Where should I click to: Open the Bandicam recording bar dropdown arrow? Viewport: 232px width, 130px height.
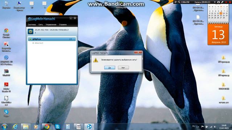point(215,2)
